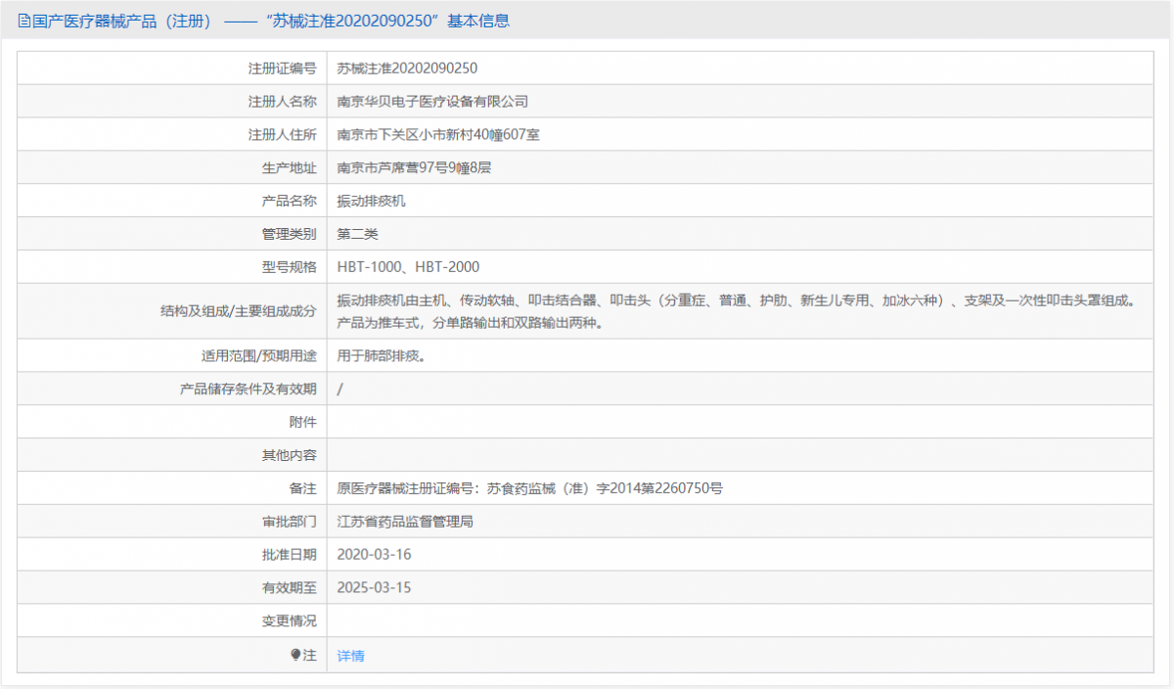This screenshot has width=1174, height=689.
Task: Select approving department 江苏省药品监督管理局
Action: (405, 522)
